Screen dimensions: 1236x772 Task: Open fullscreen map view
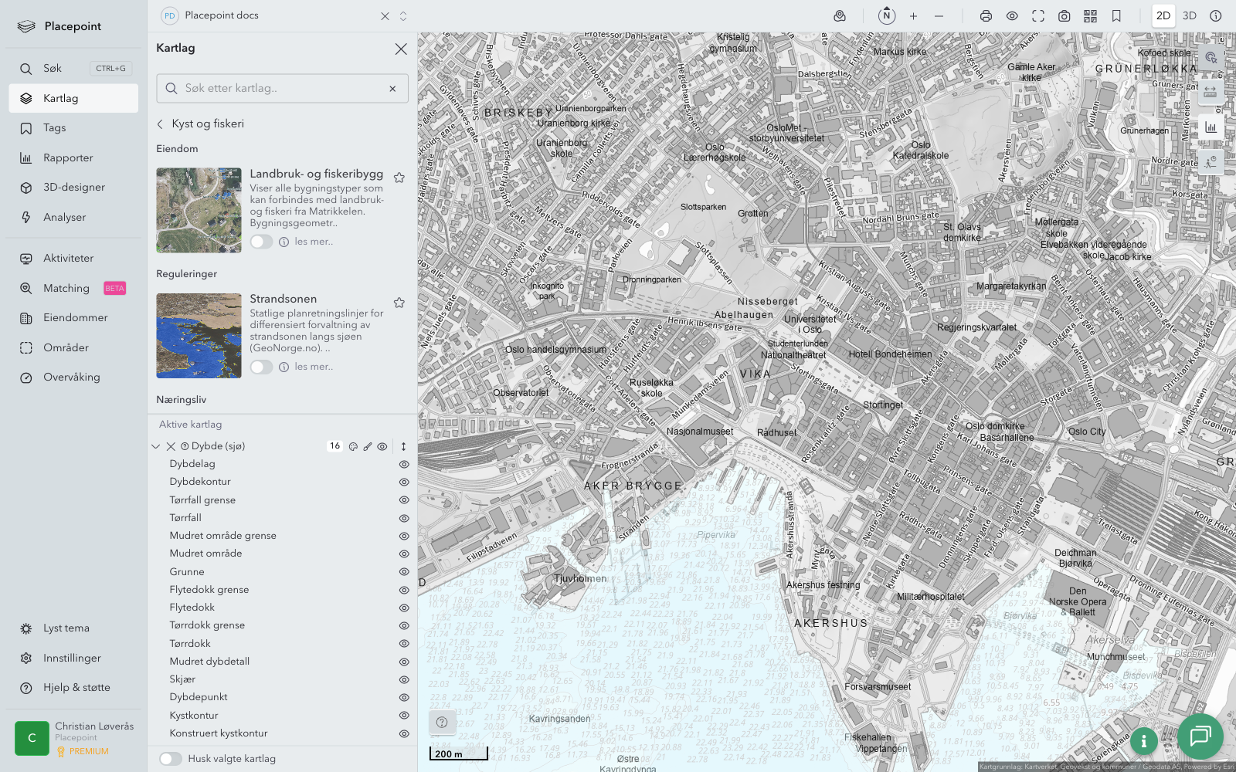coord(1038,16)
